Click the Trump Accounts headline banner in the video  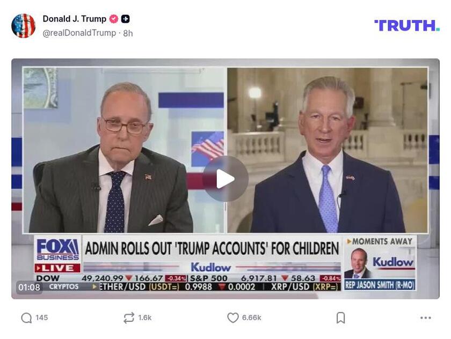click(x=212, y=248)
